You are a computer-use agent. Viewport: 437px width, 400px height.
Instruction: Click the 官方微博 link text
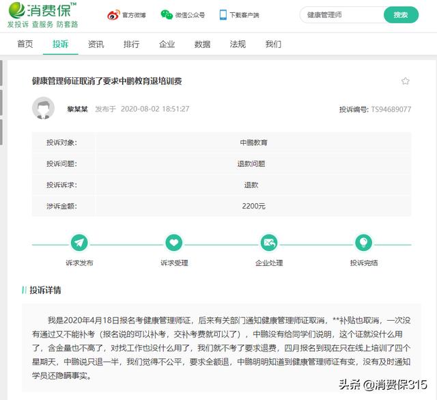[x=134, y=15]
